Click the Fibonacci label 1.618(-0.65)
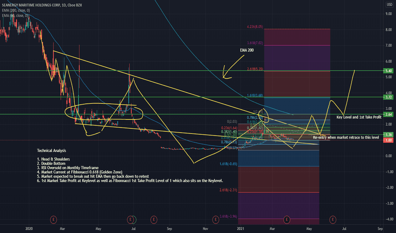 pos(228,164)
